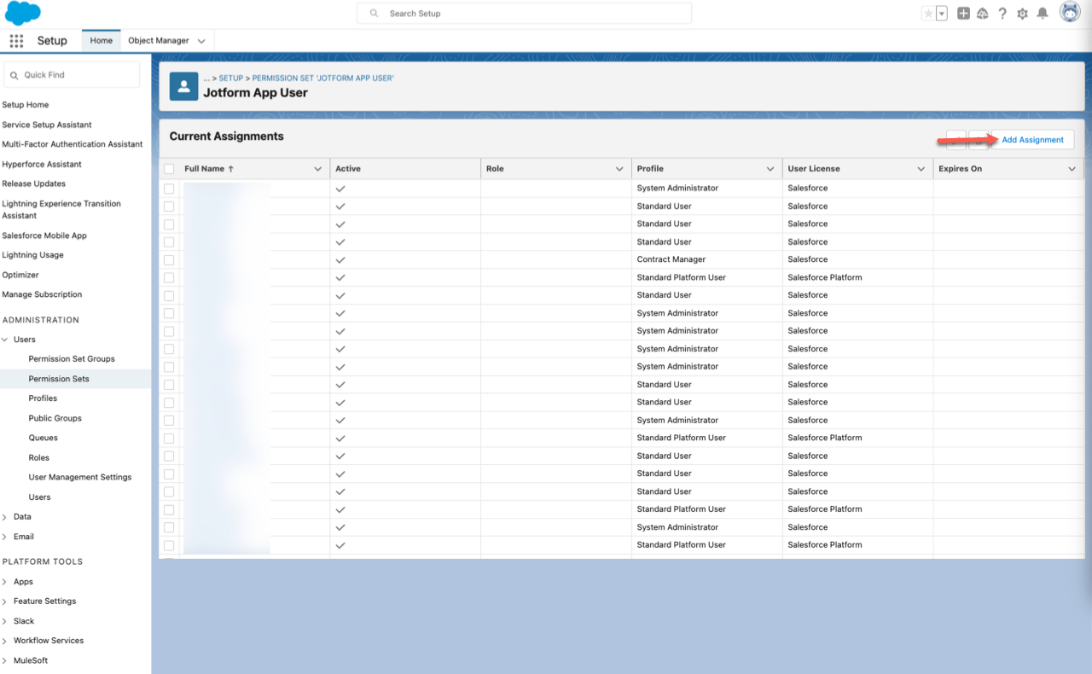Open Lightning Experience Transition Assistant

pos(61,210)
